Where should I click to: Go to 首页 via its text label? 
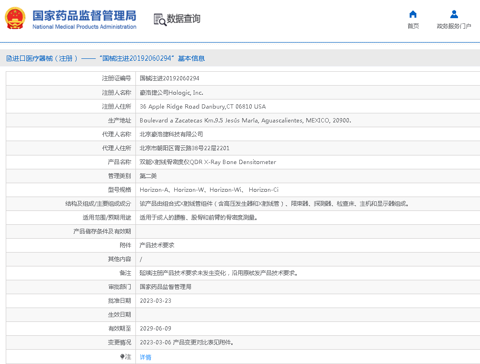tap(413, 26)
